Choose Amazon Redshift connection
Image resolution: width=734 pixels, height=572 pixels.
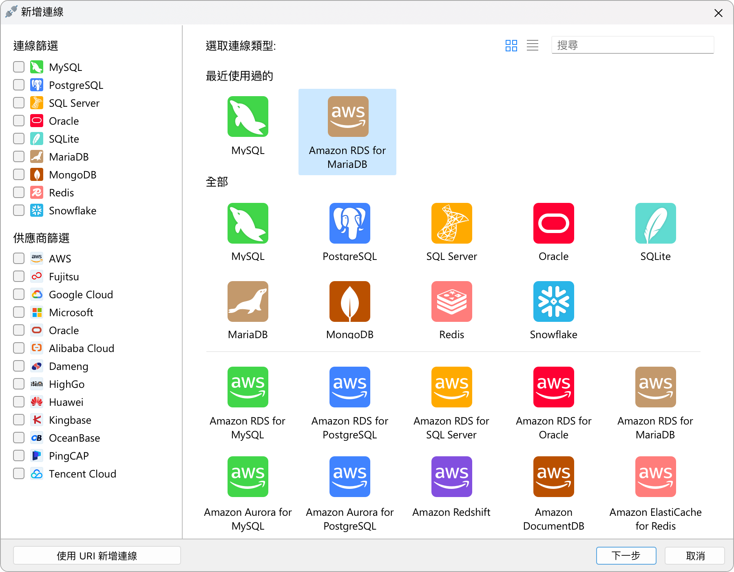click(x=452, y=477)
